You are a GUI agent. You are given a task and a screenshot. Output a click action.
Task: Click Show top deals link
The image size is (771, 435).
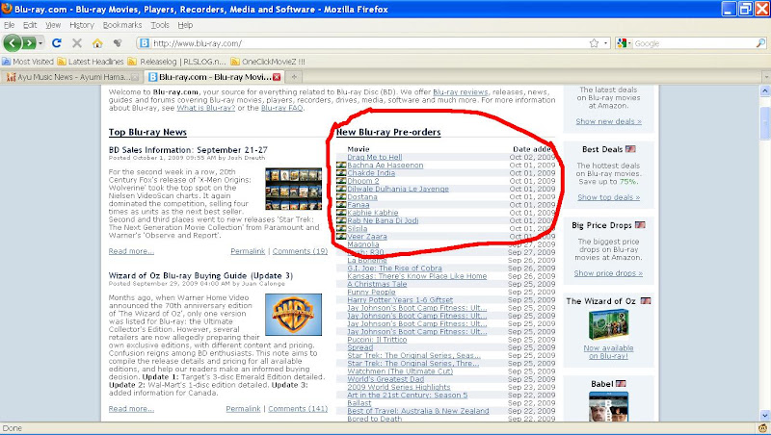[x=609, y=197]
